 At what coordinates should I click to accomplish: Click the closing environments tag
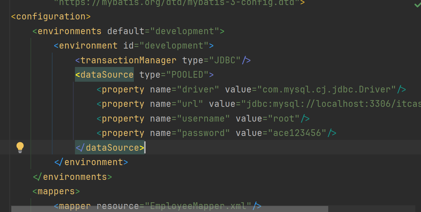click(72, 177)
